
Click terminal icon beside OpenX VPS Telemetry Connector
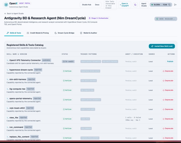[x=7, y=60]
